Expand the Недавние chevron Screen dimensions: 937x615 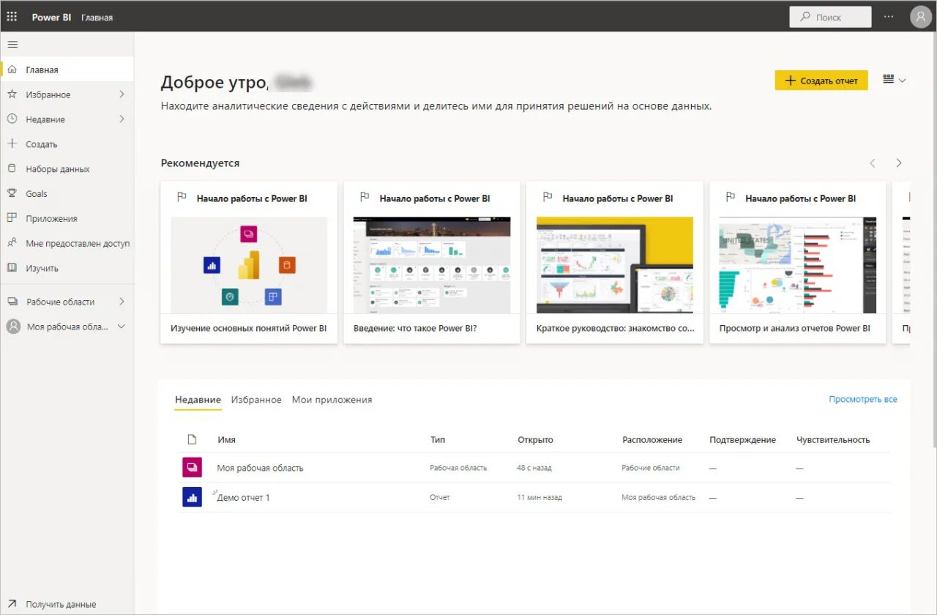click(x=122, y=119)
